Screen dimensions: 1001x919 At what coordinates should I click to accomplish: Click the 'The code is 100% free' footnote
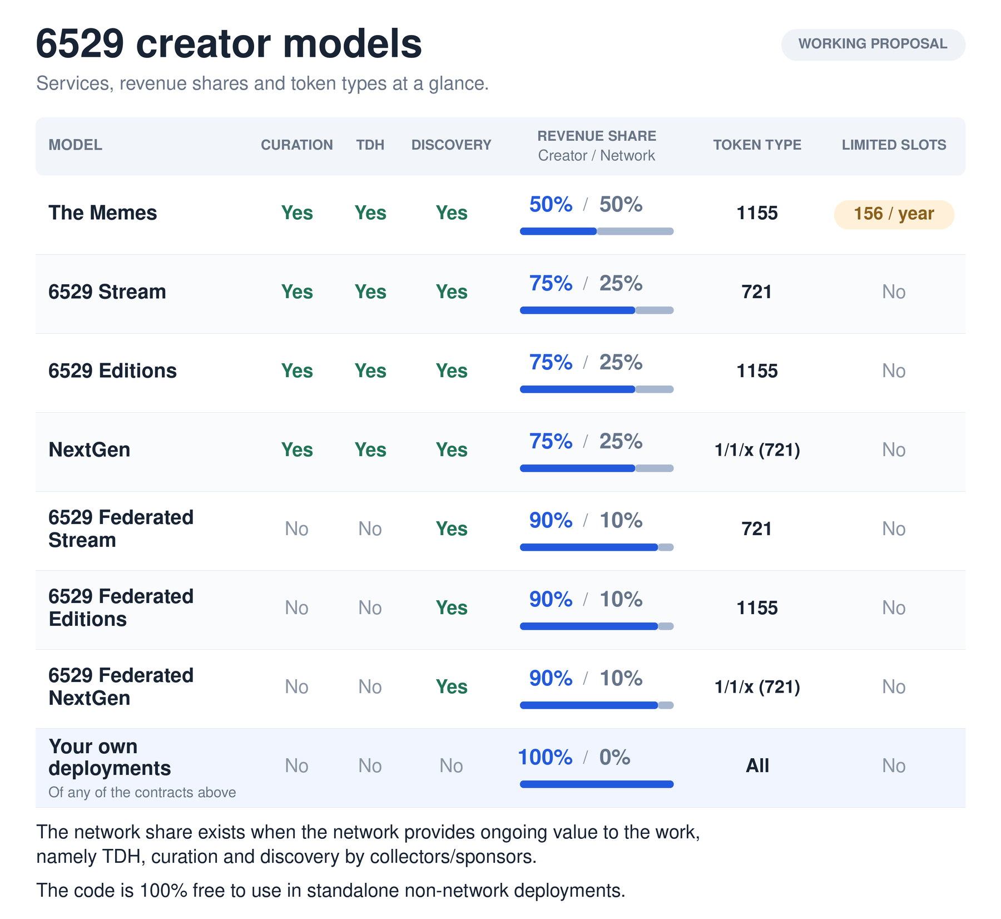coord(331,891)
